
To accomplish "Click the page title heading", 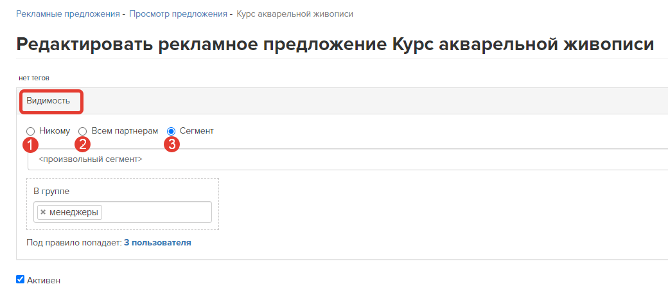I will 335,44.
